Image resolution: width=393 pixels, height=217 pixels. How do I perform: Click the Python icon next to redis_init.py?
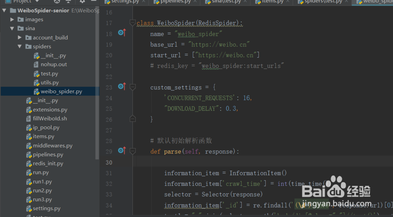point(29,164)
